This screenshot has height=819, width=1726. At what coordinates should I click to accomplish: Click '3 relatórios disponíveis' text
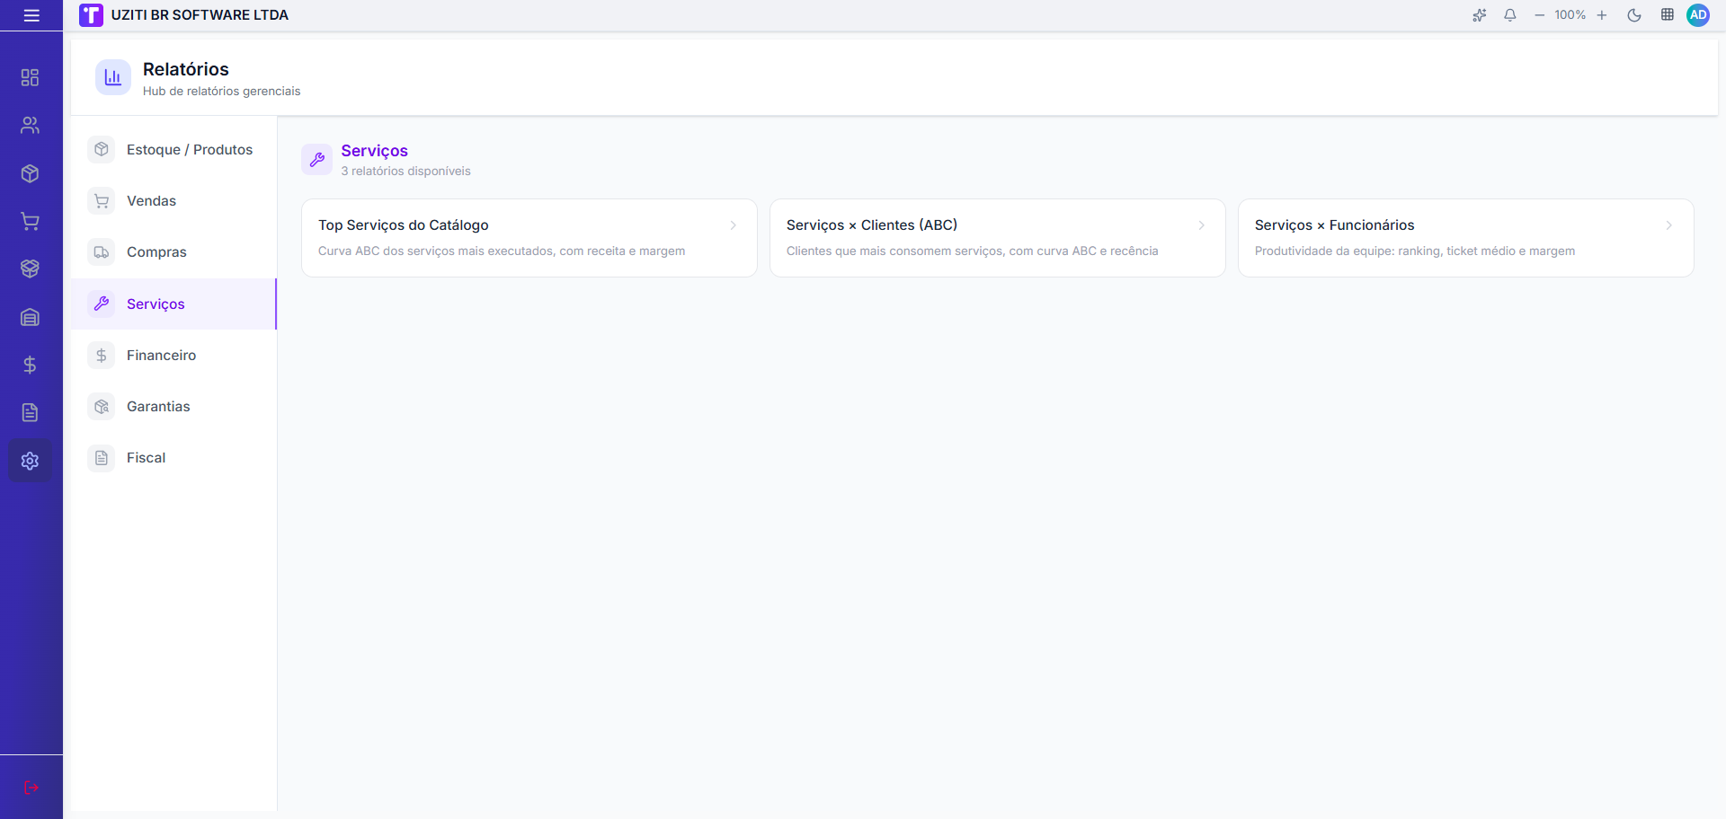tap(405, 172)
